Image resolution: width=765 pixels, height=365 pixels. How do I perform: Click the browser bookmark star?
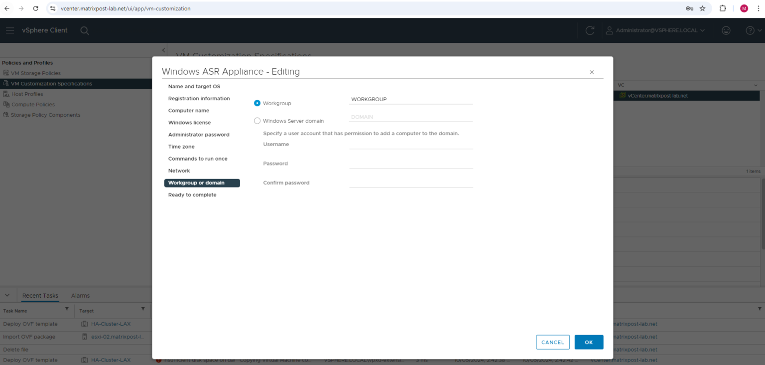click(x=703, y=8)
